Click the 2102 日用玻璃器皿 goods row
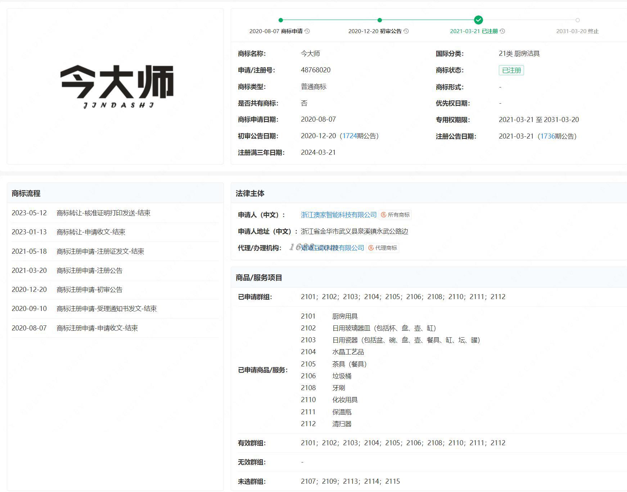The height and width of the screenshot is (492, 627). [x=369, y=328]
